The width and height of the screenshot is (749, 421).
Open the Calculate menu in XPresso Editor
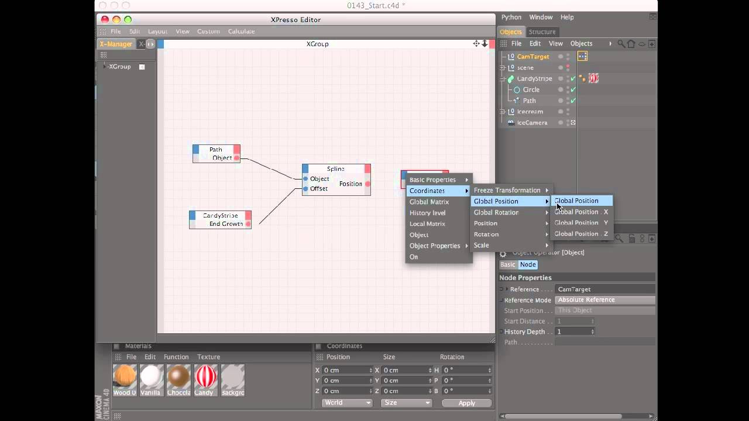pos(241,32)
